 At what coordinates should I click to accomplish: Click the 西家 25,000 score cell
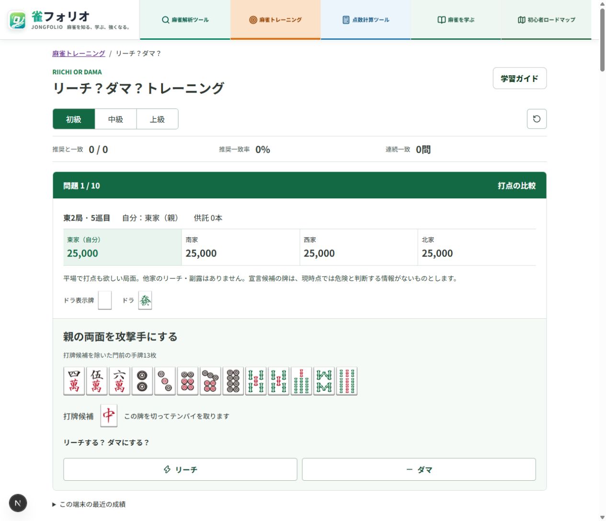click(359, 247)
